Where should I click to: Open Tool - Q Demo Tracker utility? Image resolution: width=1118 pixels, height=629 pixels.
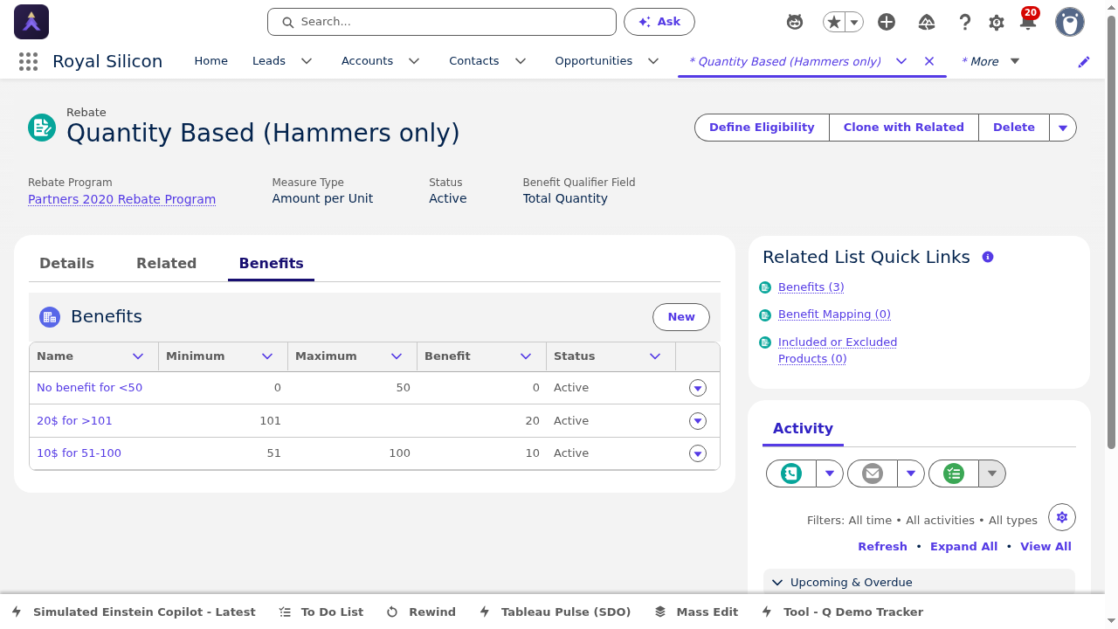[842, 612]
